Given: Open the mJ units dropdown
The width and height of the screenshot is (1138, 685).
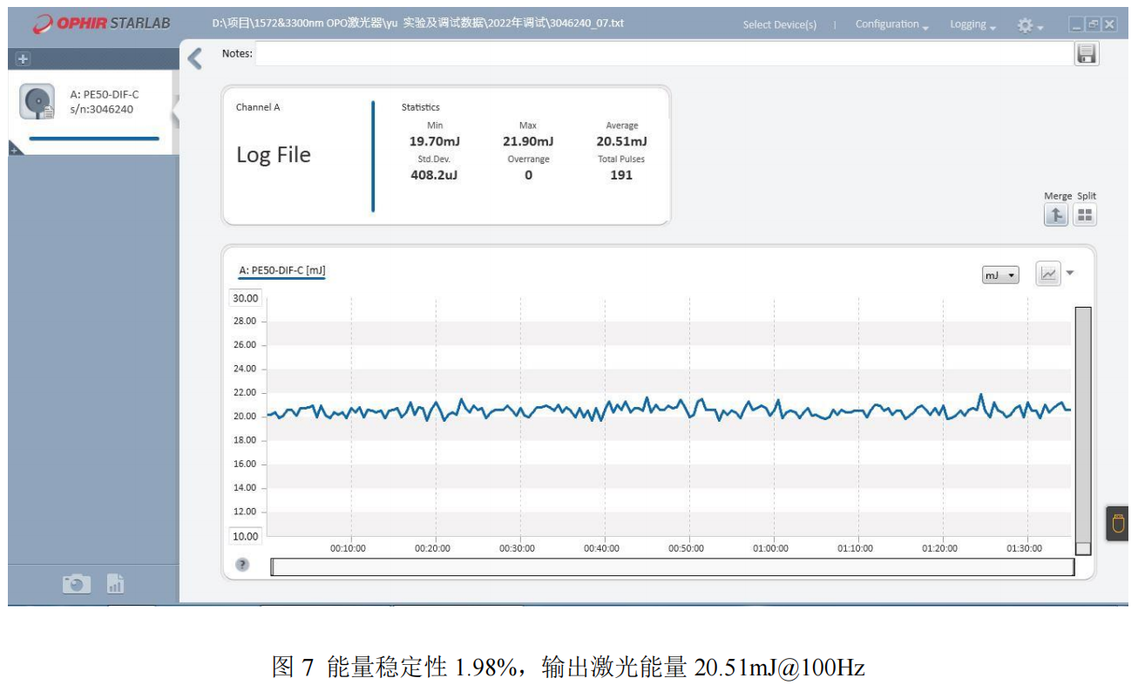Looking at the screenshot, I should (x=1000, y=275).
